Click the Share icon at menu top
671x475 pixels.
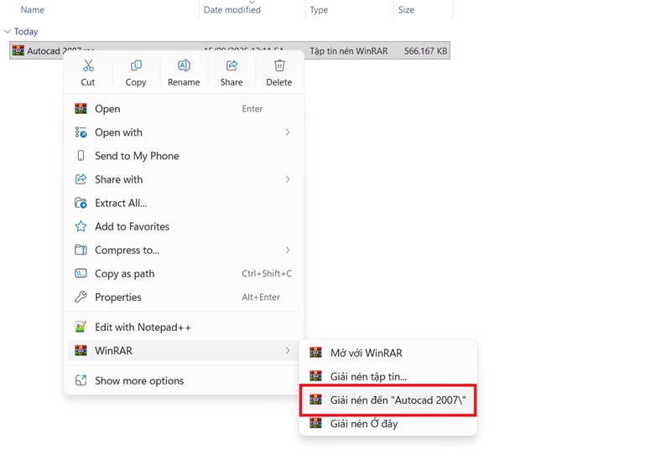231,66
